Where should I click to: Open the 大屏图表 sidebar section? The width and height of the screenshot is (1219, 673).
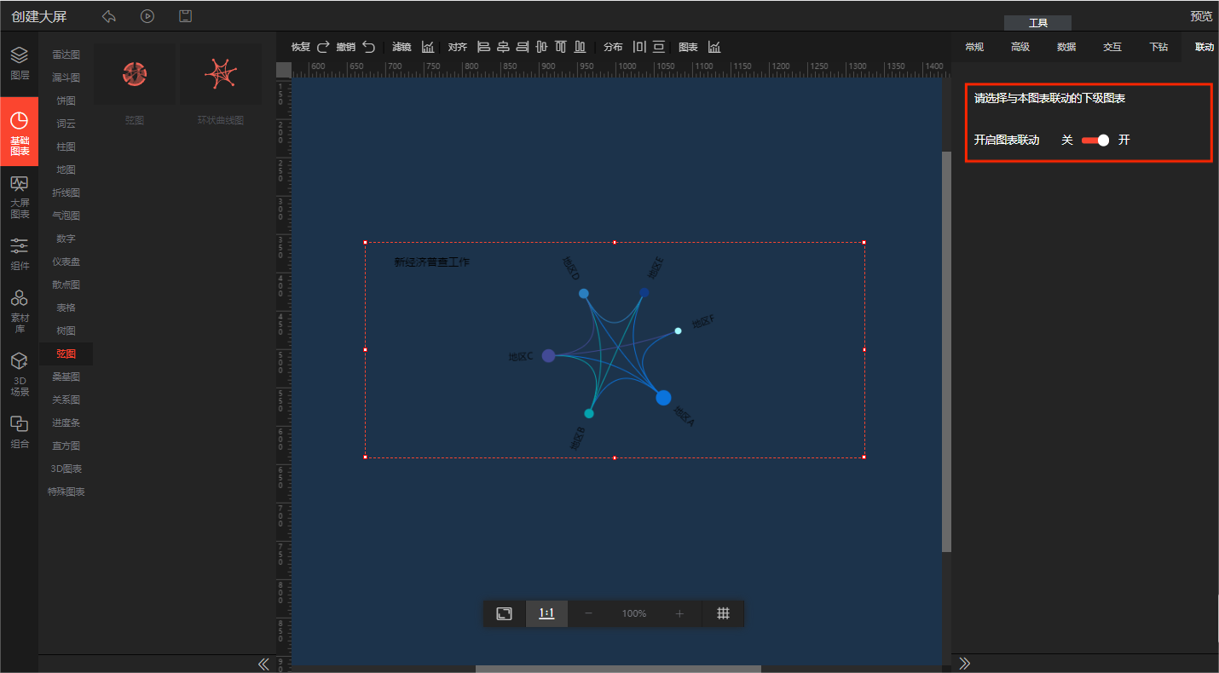(19, 197)
